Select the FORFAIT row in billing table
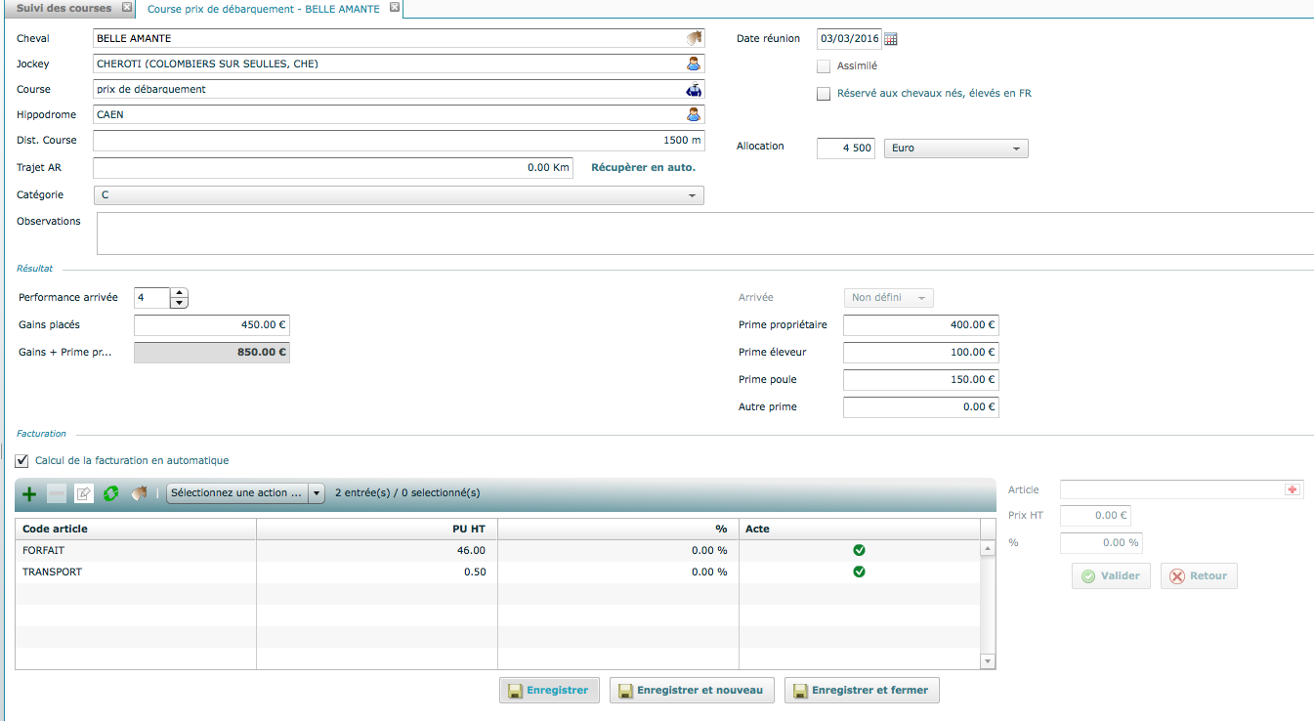Viewport: 1314px width, 721px height. coord(498,550)
